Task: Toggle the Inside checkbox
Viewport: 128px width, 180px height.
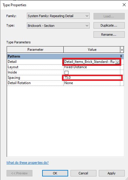Action: 66,73
